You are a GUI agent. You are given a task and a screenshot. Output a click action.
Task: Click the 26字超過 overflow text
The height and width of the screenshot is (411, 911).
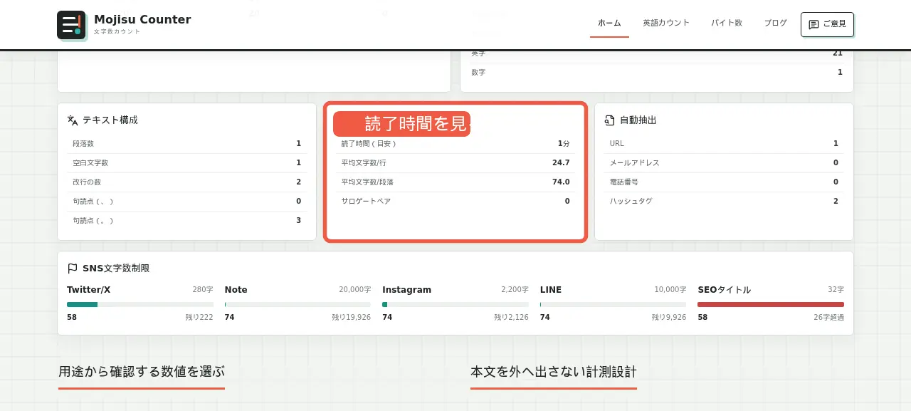coord(829,317)
